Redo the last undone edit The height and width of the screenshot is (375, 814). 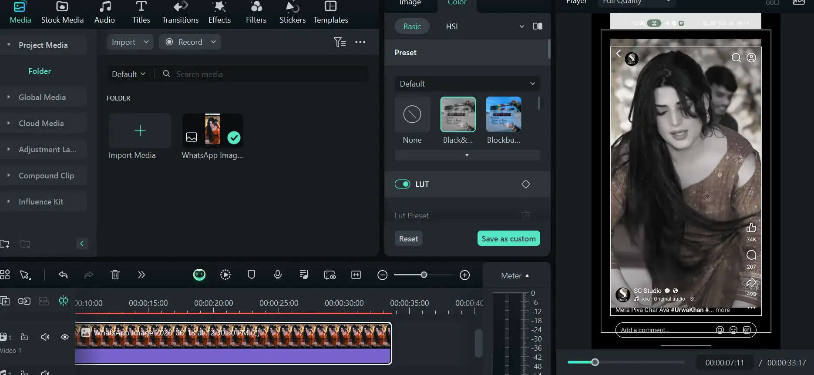coord(89,275)
